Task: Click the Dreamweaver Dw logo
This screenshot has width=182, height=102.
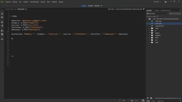Action: click(2, 2)
